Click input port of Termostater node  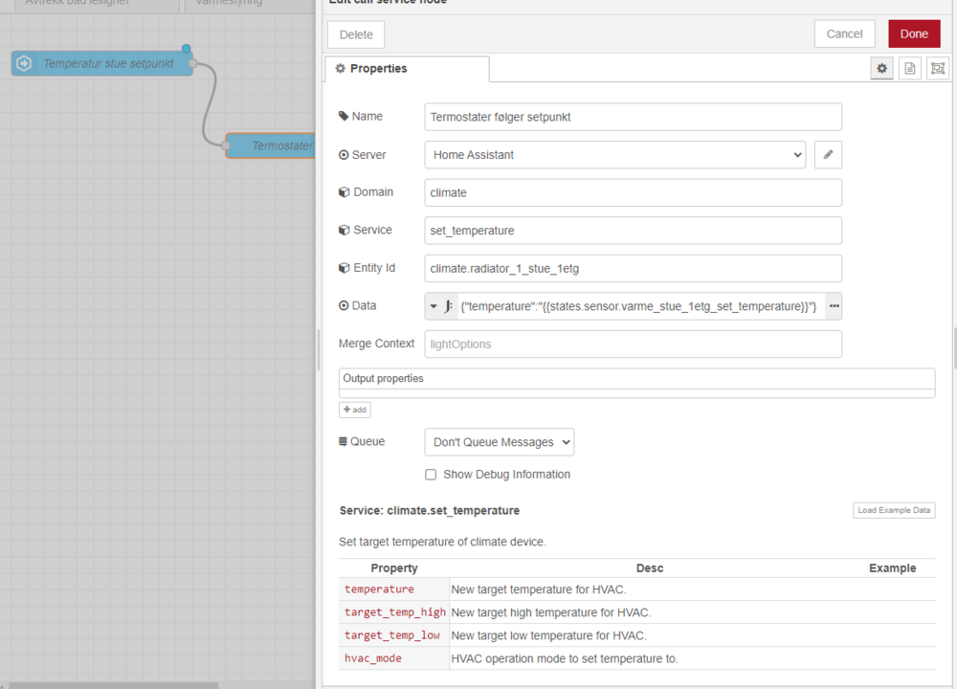(x=227, y=145)
